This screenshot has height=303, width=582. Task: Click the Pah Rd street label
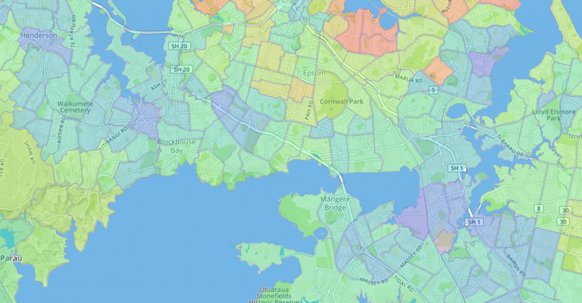coord(309,110)
